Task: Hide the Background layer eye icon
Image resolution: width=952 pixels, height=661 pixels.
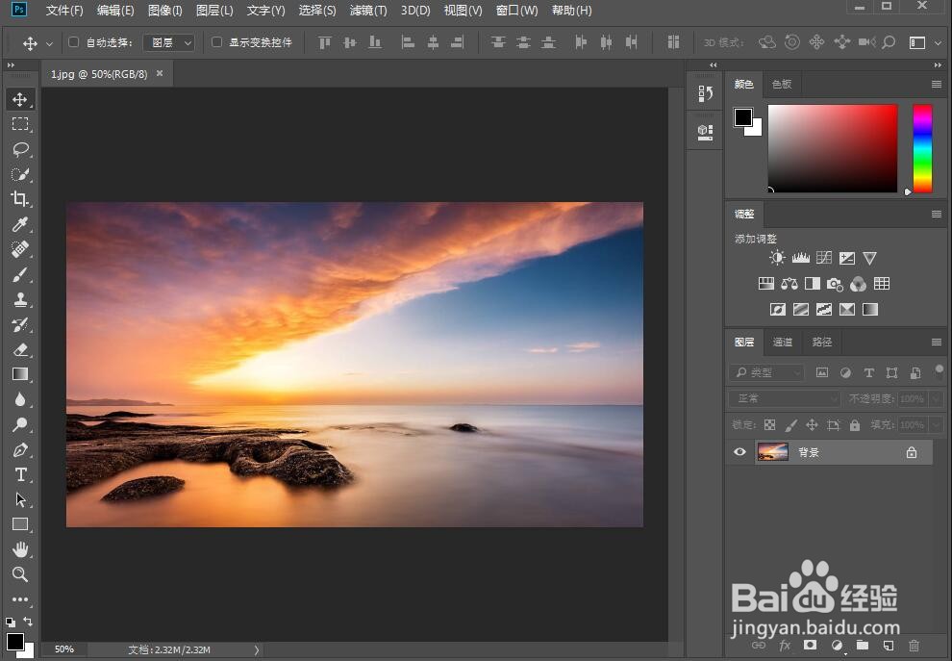Action: 739,452
